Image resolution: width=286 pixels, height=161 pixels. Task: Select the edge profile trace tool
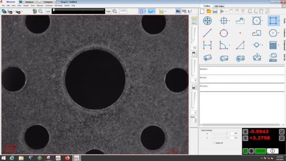(x=240, y=21)
